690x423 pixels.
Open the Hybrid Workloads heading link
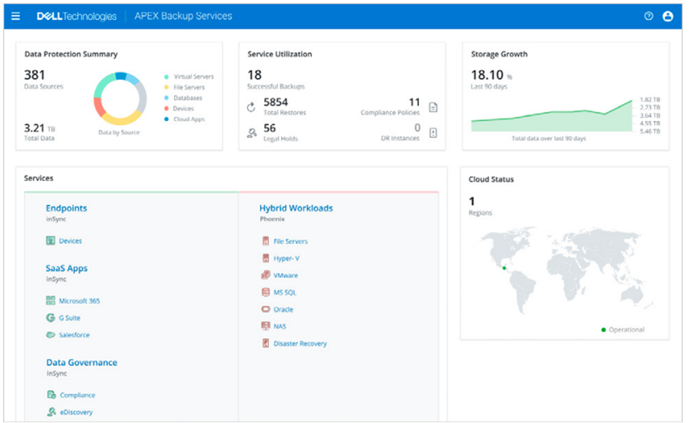pos(296,208)
